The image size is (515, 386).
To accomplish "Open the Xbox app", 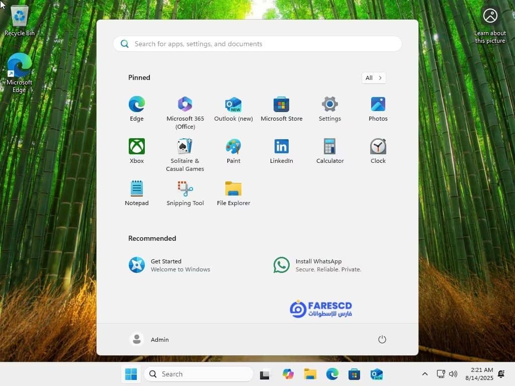I will click(x=137, y=151).
